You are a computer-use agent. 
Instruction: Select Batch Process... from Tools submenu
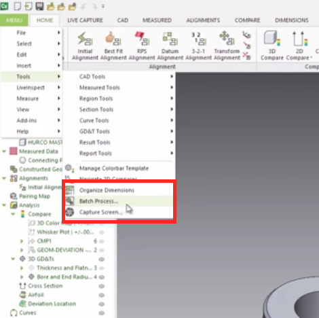[x=119, y=201]
